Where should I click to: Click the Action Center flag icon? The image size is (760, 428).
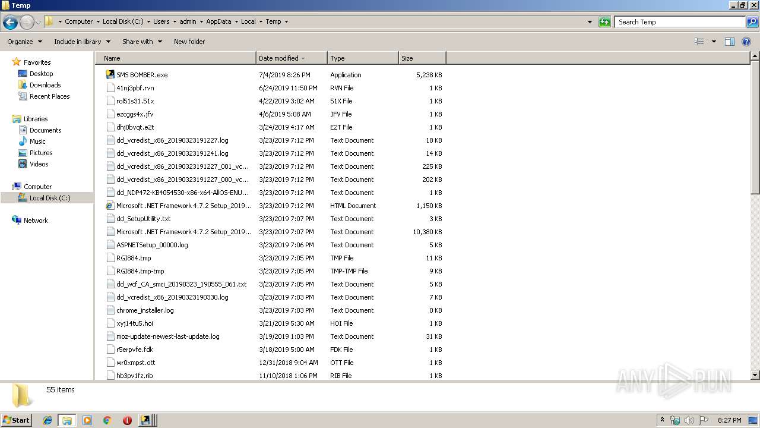coord(704,420)
